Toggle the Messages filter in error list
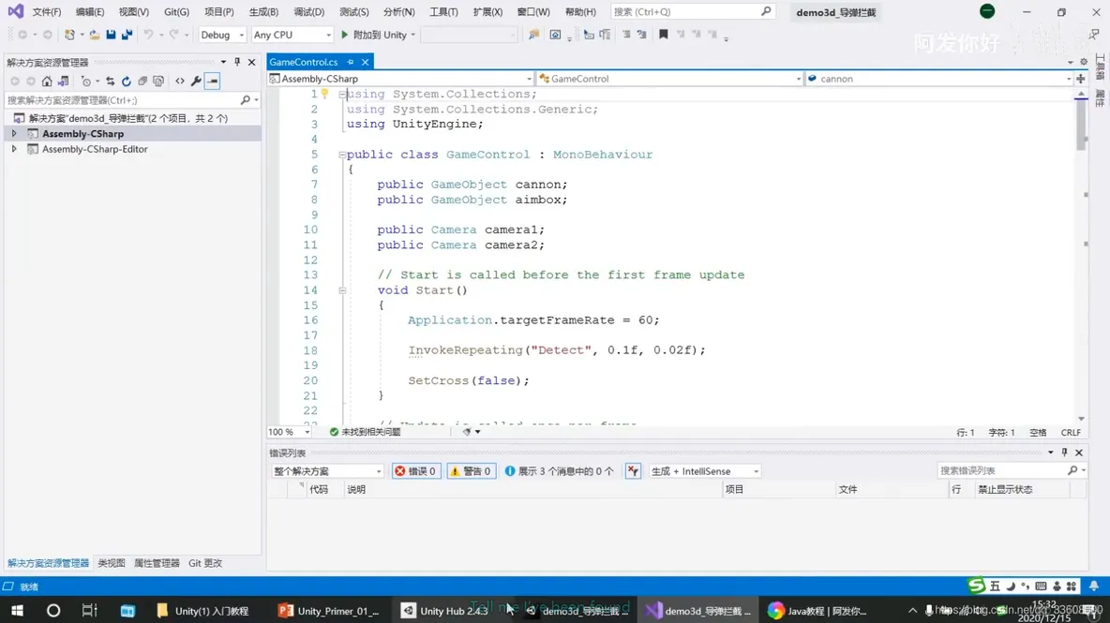The image size is (1110, 623). [x=560, y=471]
